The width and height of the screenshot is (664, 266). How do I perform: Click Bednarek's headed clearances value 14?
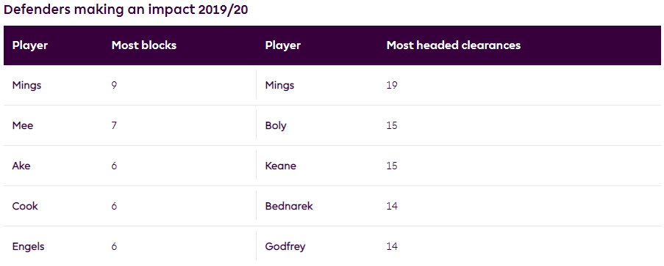tap(392, 207)
